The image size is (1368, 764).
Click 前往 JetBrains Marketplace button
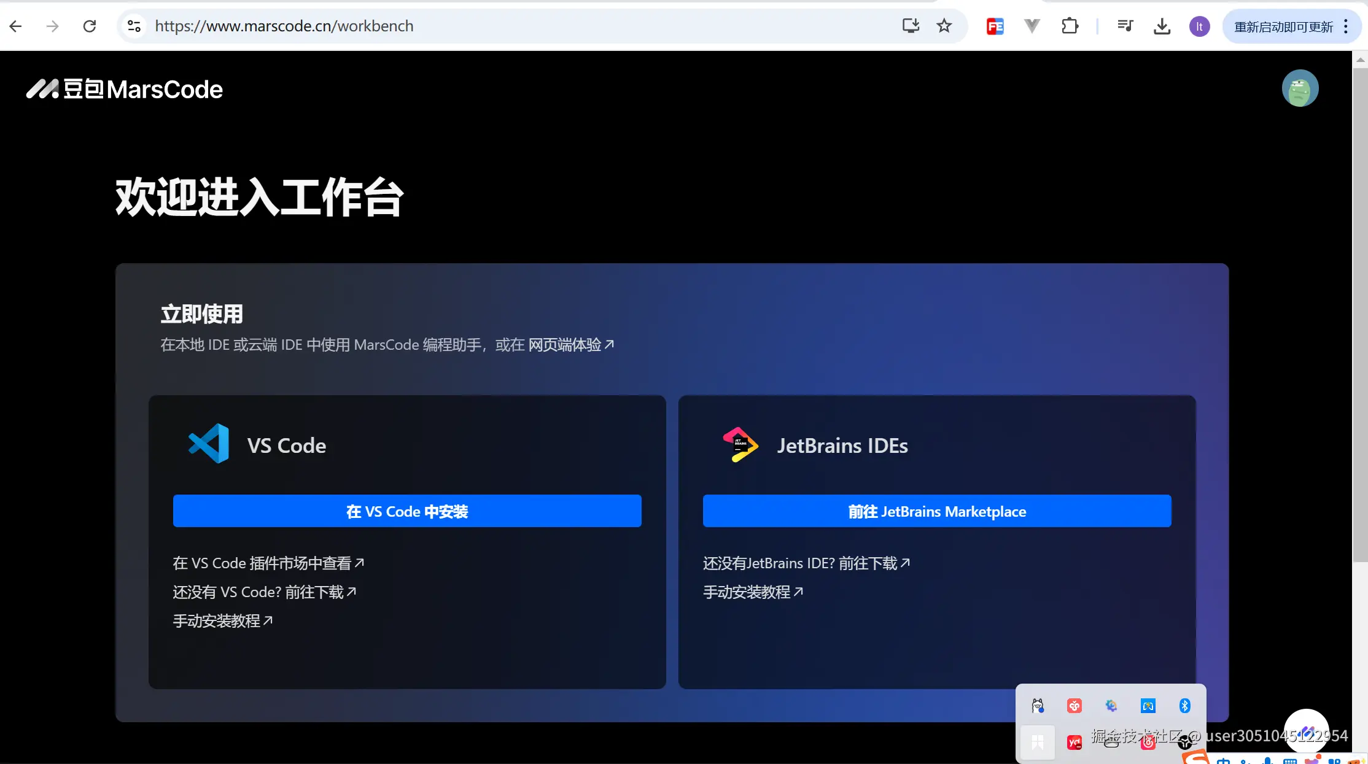[937, 511]
